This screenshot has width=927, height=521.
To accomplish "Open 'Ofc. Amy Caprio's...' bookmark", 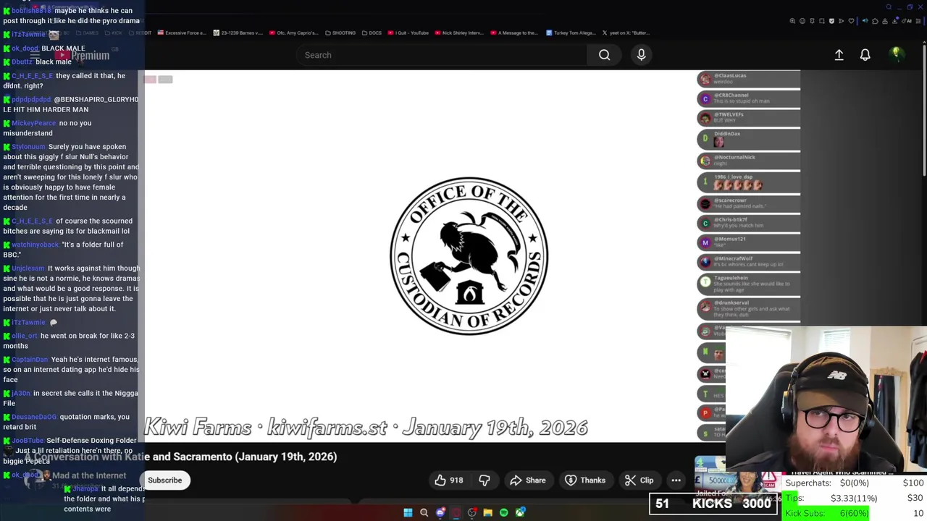I will click(x=294, y=33).
